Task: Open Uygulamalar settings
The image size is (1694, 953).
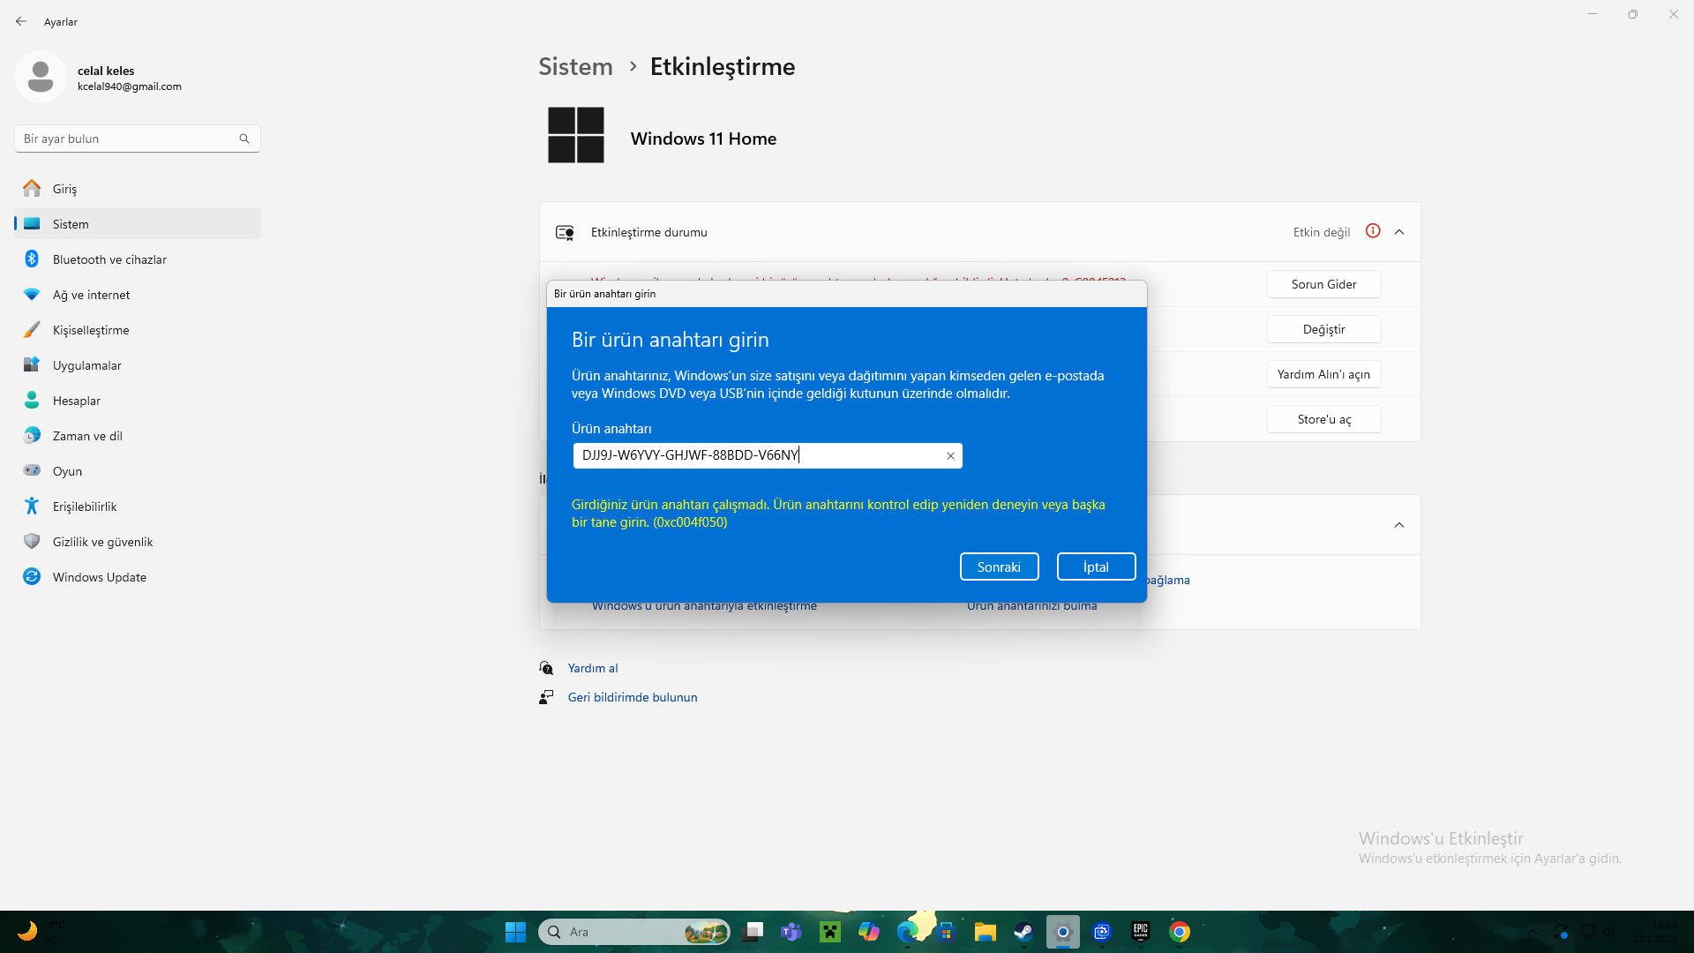Action: [x=138, y=365]
